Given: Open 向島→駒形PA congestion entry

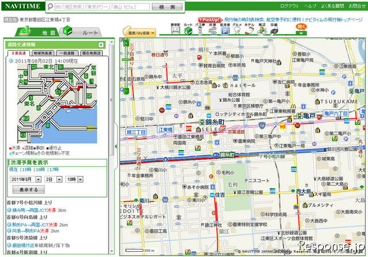Looking at the screenshot, I should 30,231.
